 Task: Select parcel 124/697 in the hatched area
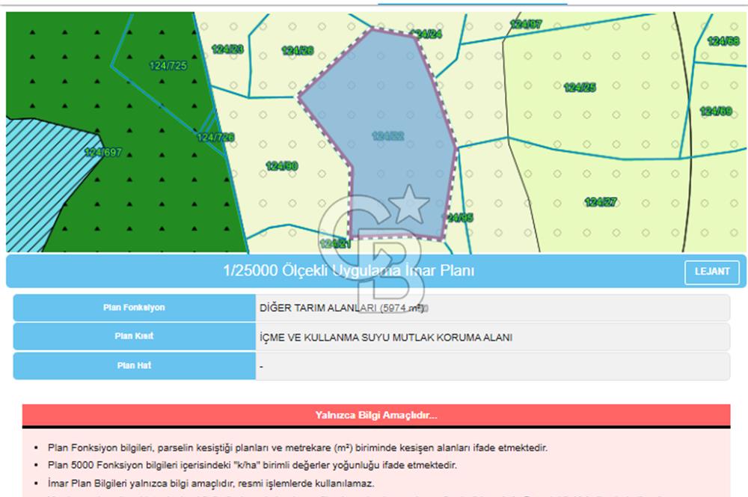click(x=102, y=152)
